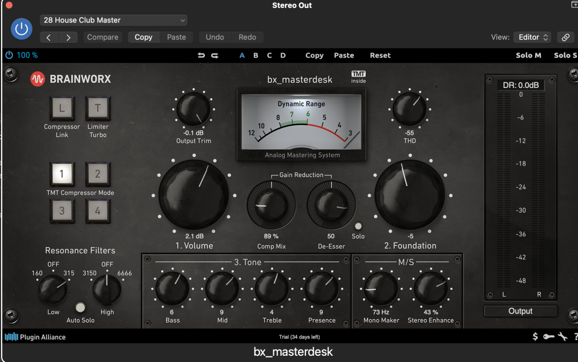Go to previous preset with left arrow

click(x=49, y=37)
